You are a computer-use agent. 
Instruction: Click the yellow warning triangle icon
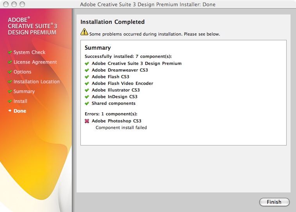coord(84,32)
